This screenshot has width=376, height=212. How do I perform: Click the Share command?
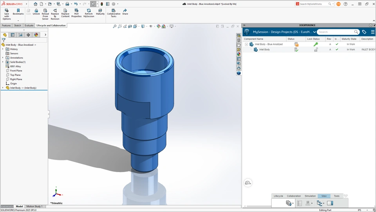pyautogui.click(x=125, y=12)
